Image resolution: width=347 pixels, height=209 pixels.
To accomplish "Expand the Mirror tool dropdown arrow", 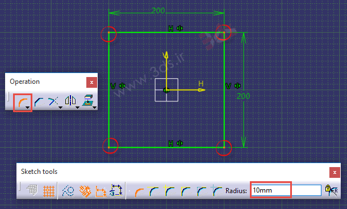I will (77, 108).
